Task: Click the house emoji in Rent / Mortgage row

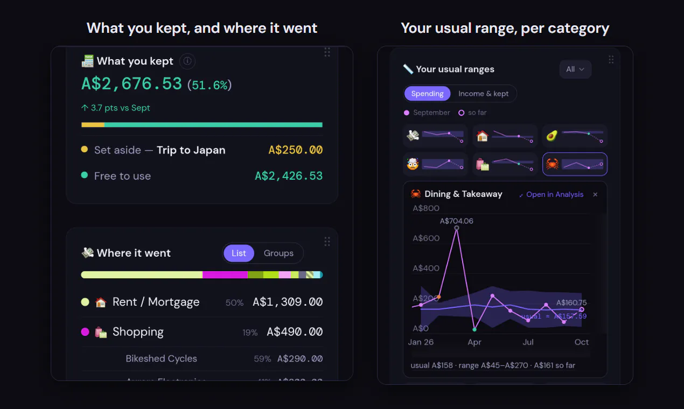Action: [101, 302]
